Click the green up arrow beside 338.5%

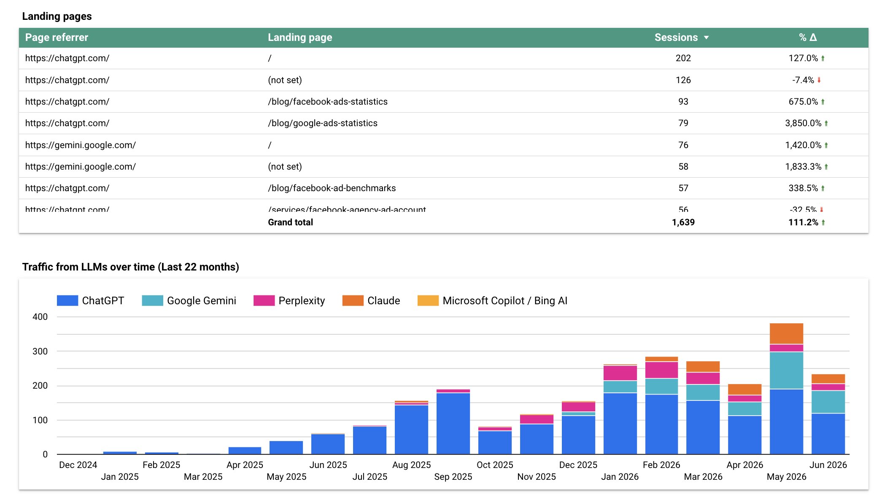tap(823, 188)
